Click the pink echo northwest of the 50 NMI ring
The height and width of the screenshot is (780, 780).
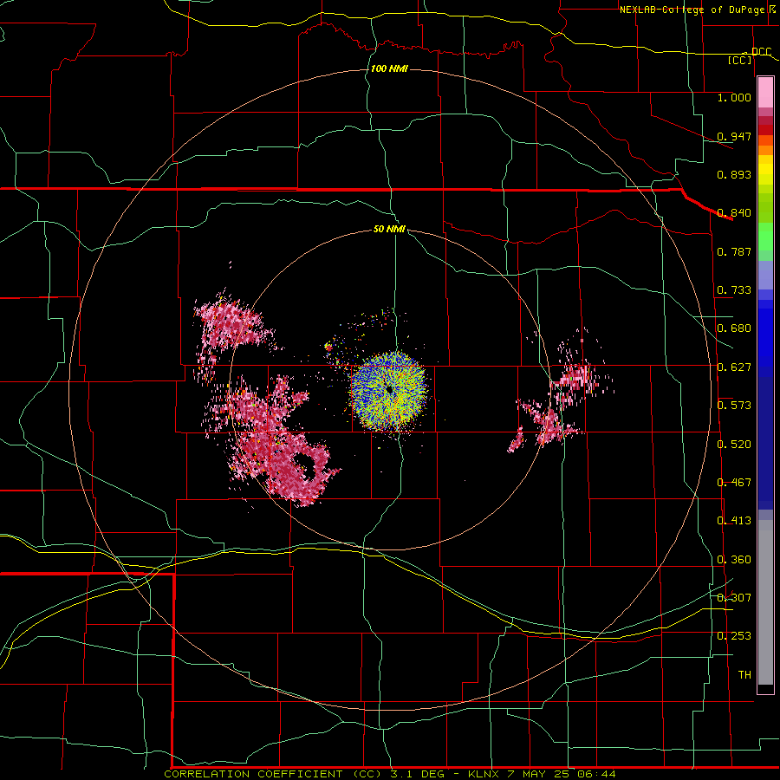click(x=232, y=326)
